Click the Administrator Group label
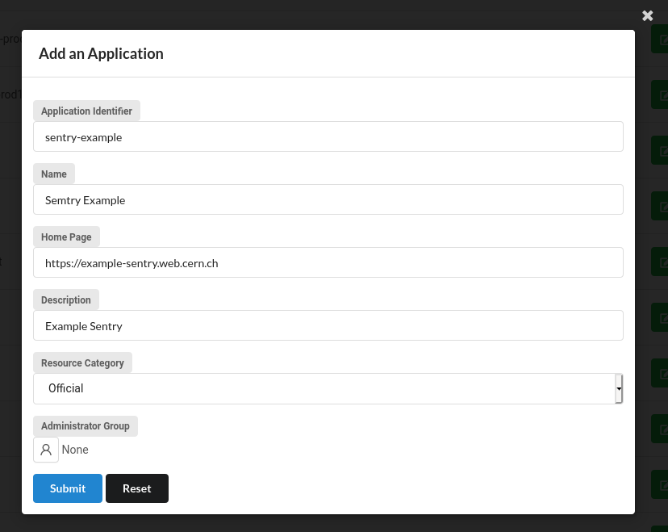This screenshot has width=668, height=532. [86, 425]
